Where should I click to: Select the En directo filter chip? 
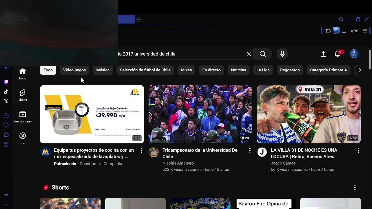point(211,70)
